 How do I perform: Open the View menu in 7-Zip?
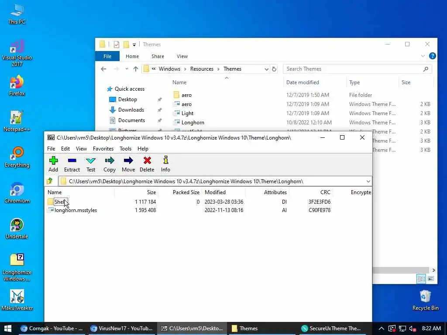(x=81, y=149)
